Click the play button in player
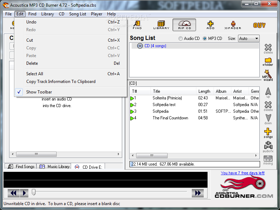The image size is (280, 210). (x=24, y=193)
